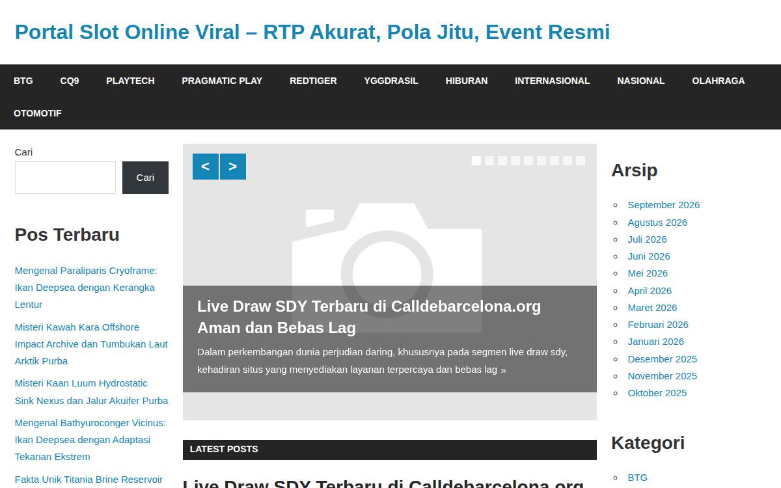Open the BTG menu item

click(x=23, y=81)
